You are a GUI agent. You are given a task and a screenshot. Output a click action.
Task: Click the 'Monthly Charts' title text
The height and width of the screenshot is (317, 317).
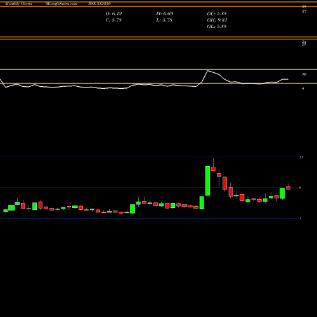coord(18,4)
